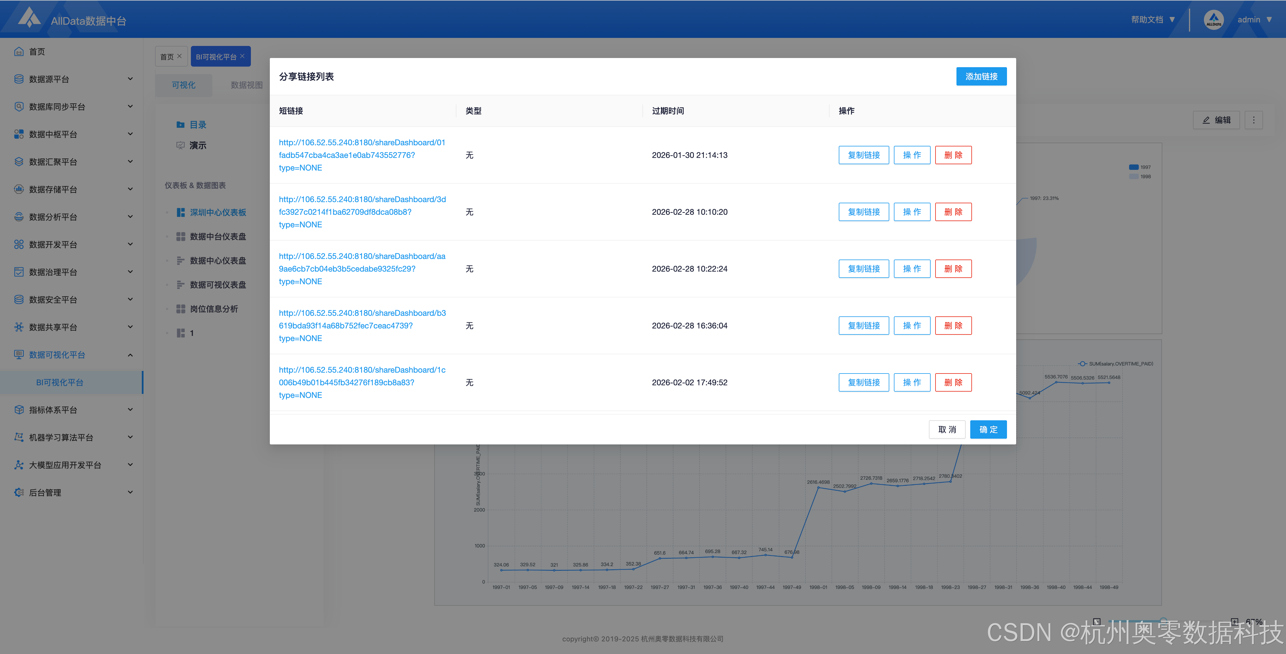Click the 数据存储平台 chart icon

pyautogui.click(x=19, y=189)
